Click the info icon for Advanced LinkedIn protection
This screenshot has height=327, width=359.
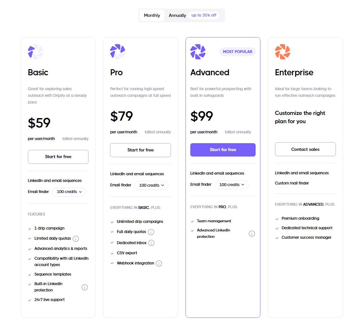(252, 233)
